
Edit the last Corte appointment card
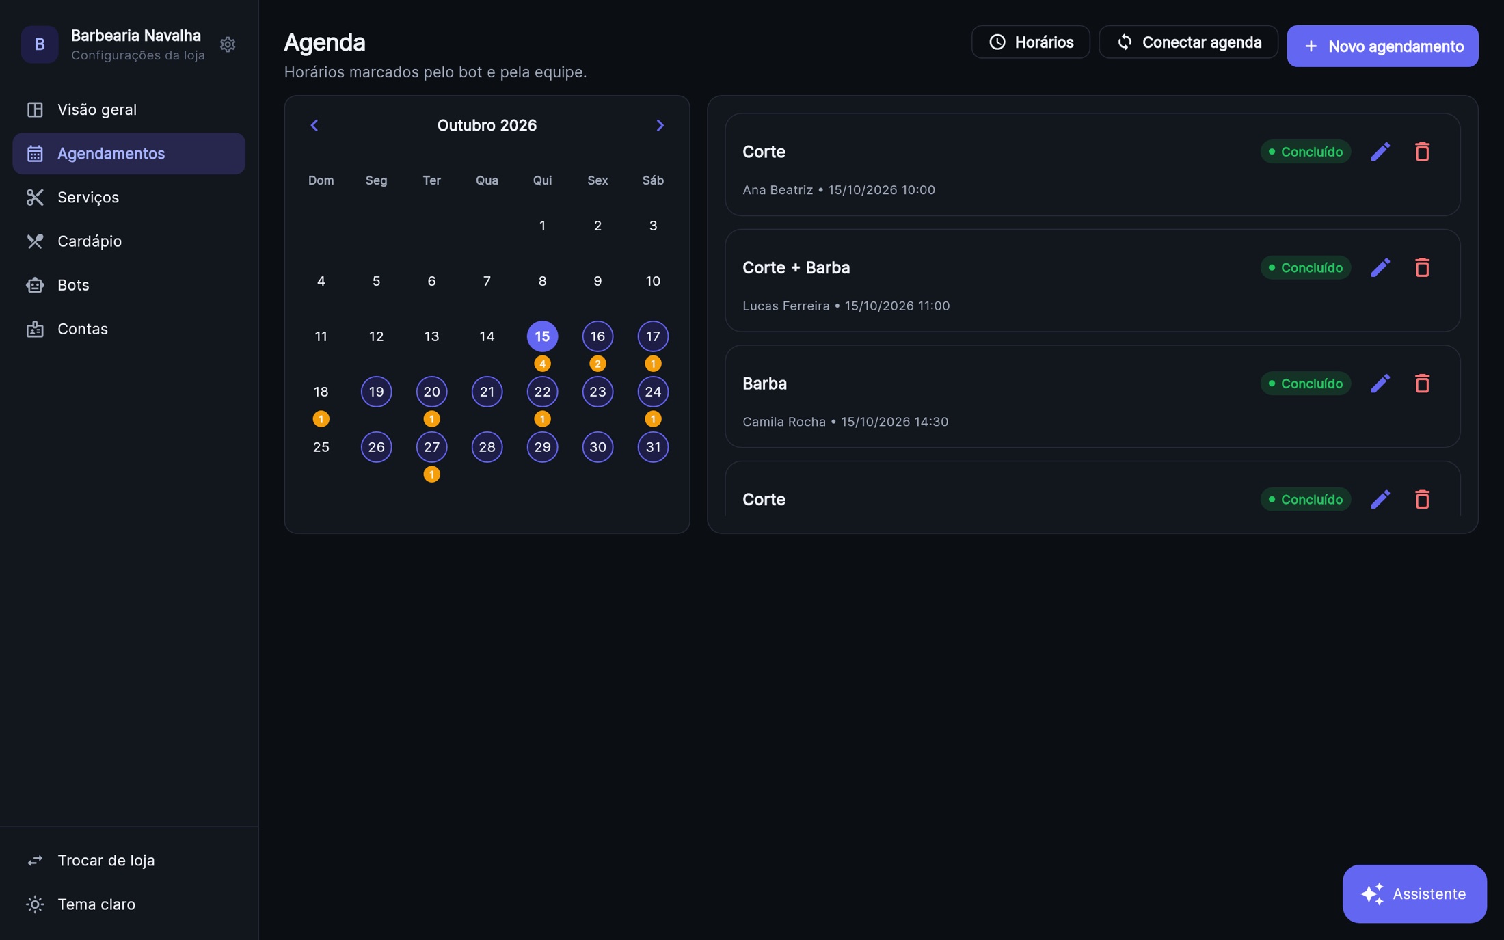point(1380,499)
